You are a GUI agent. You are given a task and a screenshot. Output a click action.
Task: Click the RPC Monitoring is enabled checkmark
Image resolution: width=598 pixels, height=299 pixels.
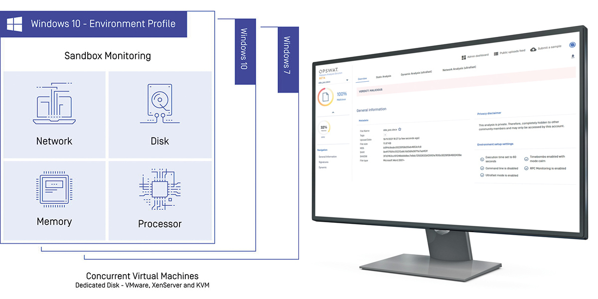point(526,168)
